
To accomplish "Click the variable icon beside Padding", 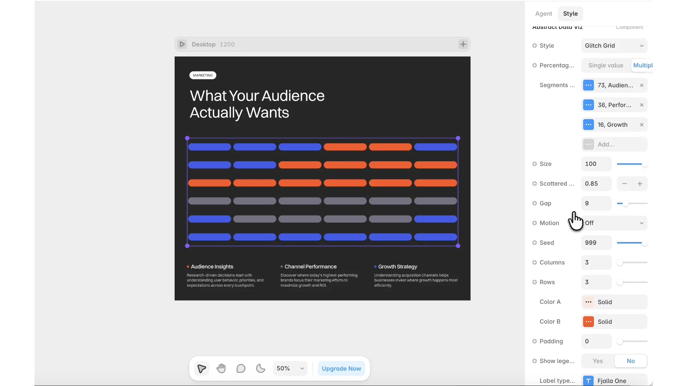I will coord(535,341).
